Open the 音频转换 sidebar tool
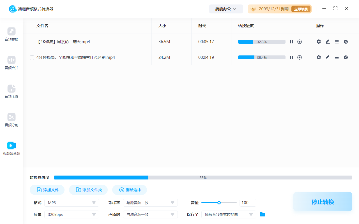359x224 pixels. (x=11, y=34)
